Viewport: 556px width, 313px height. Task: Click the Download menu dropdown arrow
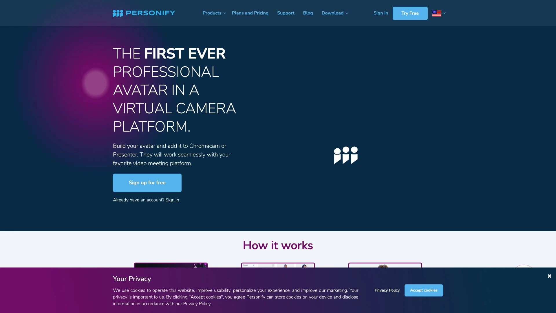(x=347, y=13)
